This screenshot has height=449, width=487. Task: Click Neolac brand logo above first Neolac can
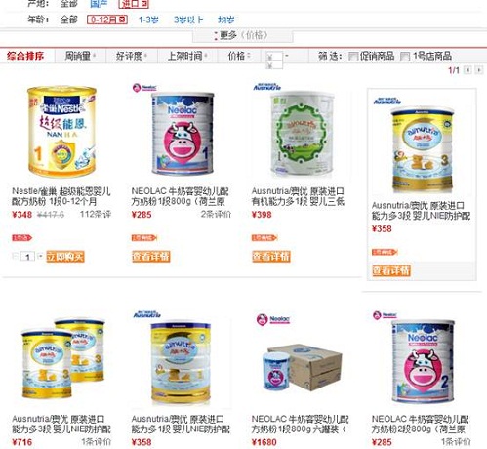144,88
